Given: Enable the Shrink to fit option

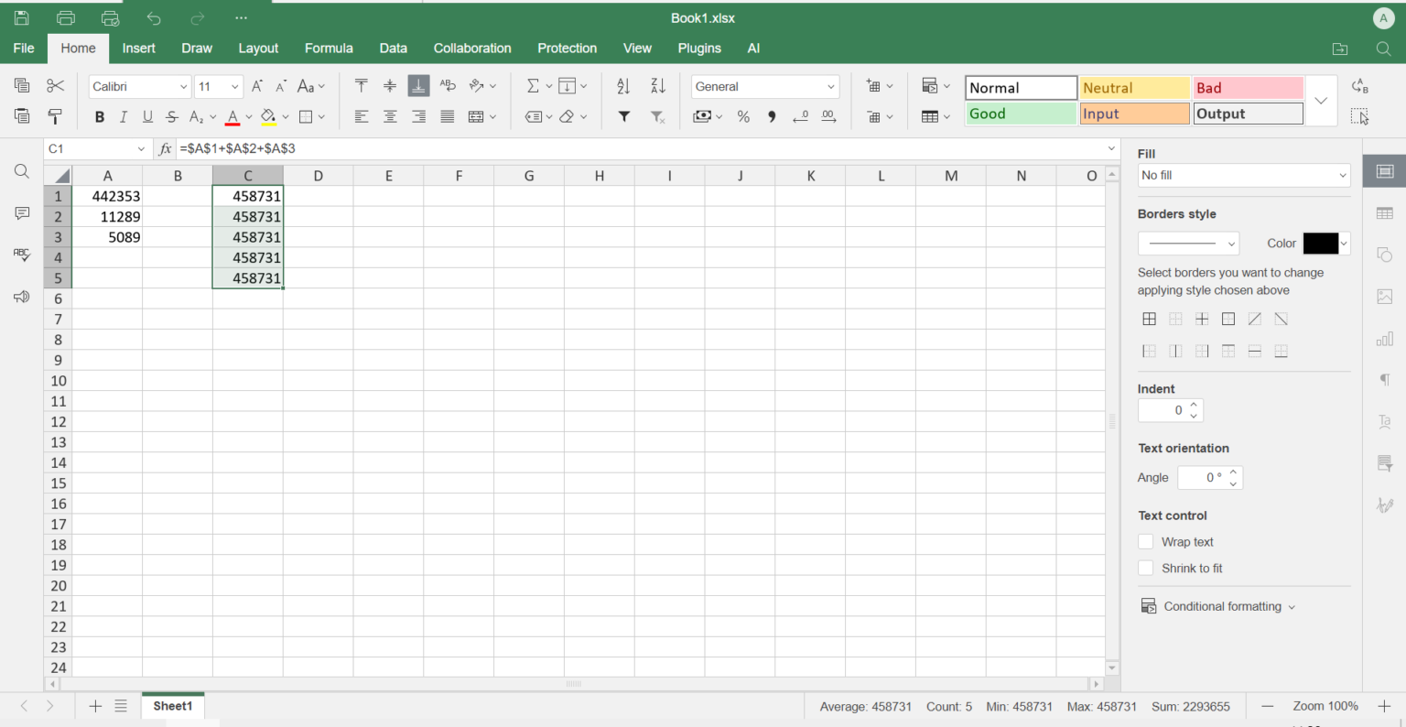Looking at the screenshot, I should coord(1146,568).
